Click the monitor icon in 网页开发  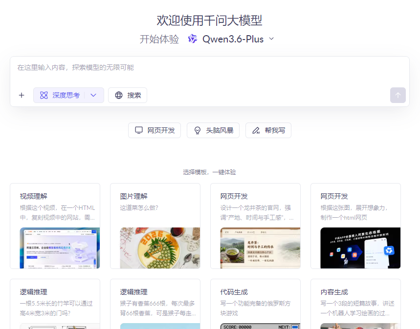(x=139, y=130)
